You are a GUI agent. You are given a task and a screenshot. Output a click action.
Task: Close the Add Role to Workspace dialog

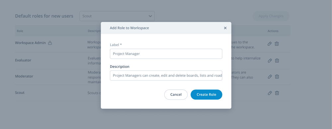coord(225,28)
